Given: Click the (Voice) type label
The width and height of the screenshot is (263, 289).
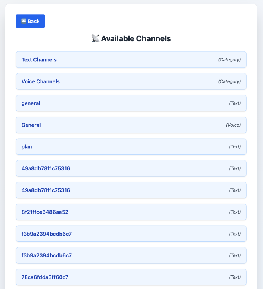Looking at the screenshot, I should (233, 125).
